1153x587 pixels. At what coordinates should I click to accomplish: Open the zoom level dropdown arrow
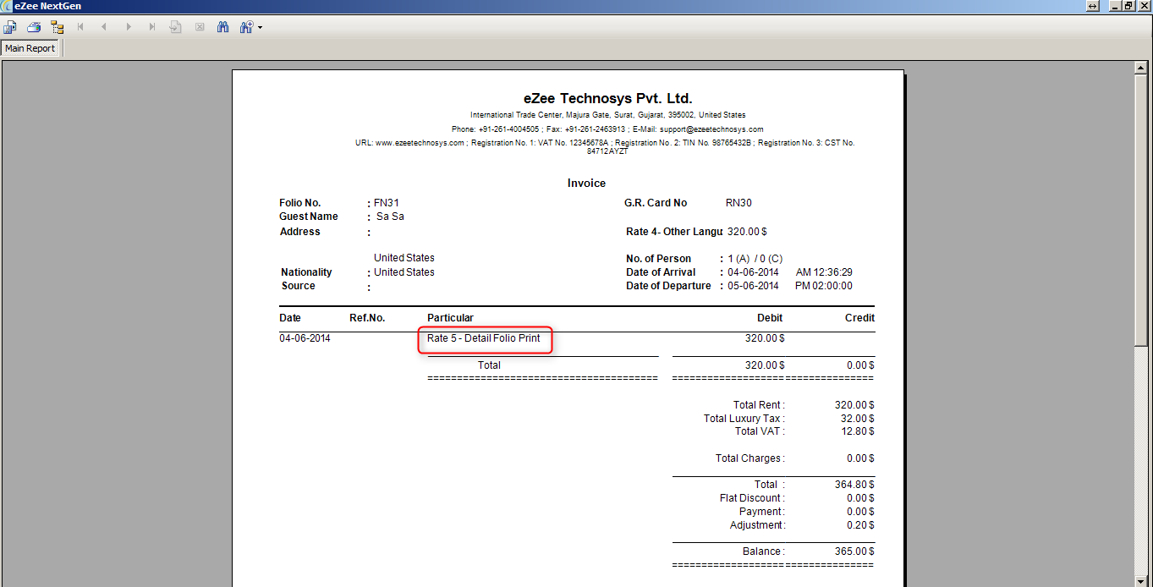pyautogui.click(x=260, y=27)
